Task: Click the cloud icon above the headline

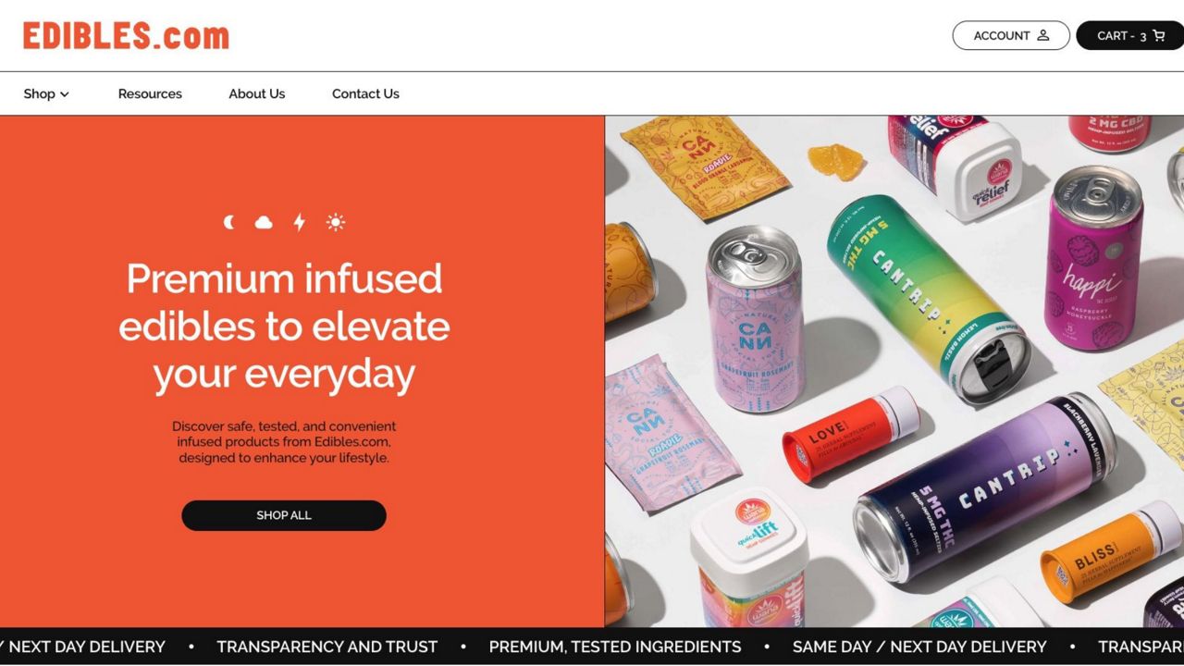Action: [264, 222]
